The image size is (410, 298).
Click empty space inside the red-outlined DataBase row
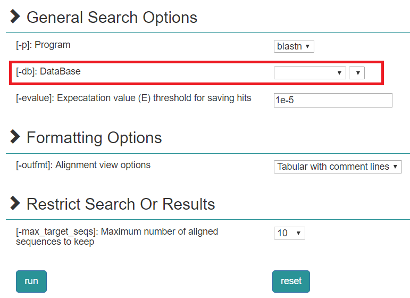click(x=175, y=72)
